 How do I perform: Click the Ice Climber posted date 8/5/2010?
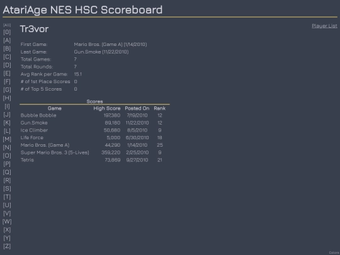[137, 130]
